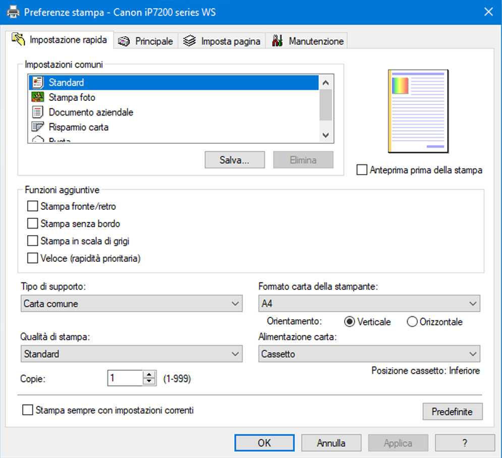The image size is (502, 458).
Task: Click OK to confirm settings
Action: tap(264, 443)
